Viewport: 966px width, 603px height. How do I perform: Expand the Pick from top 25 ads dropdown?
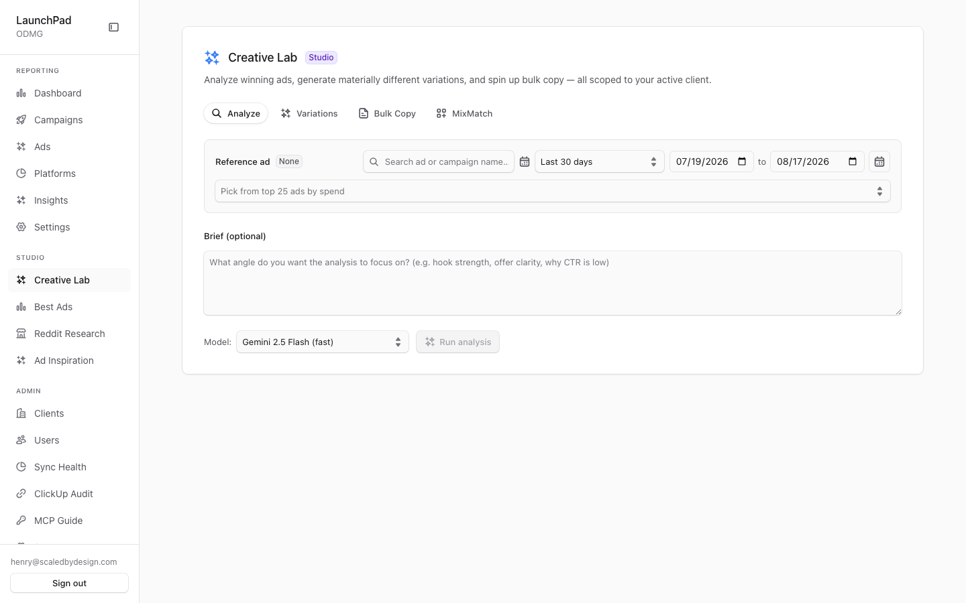[x=553, y=191]
